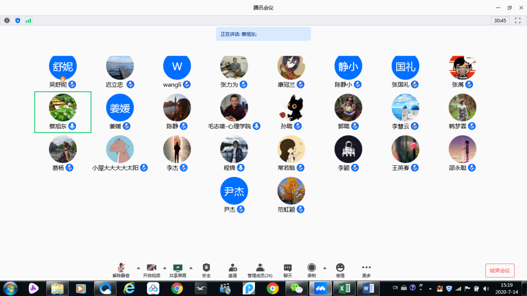Expand audio options arrow beside unmute
This screenshot has width=527, height=296.
pos(138,268)
